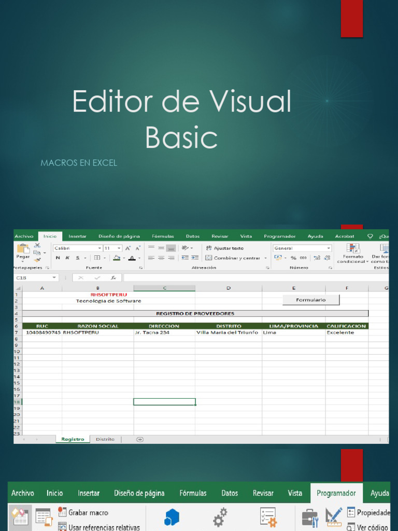Image resolution: width=398 pixels, height=531 pixels.
Task: Toggle italic with the K button
Action: [67, 258]
